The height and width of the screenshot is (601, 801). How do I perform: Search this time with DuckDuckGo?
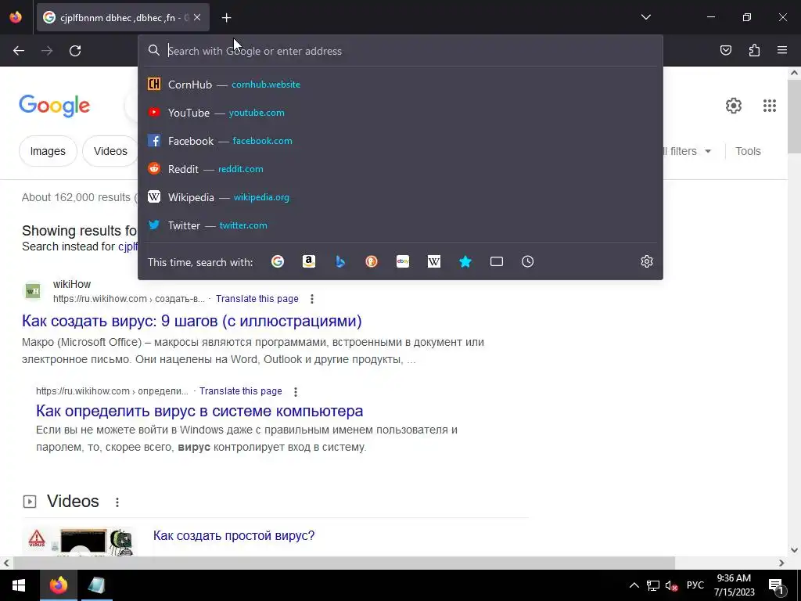pos(372,261)
